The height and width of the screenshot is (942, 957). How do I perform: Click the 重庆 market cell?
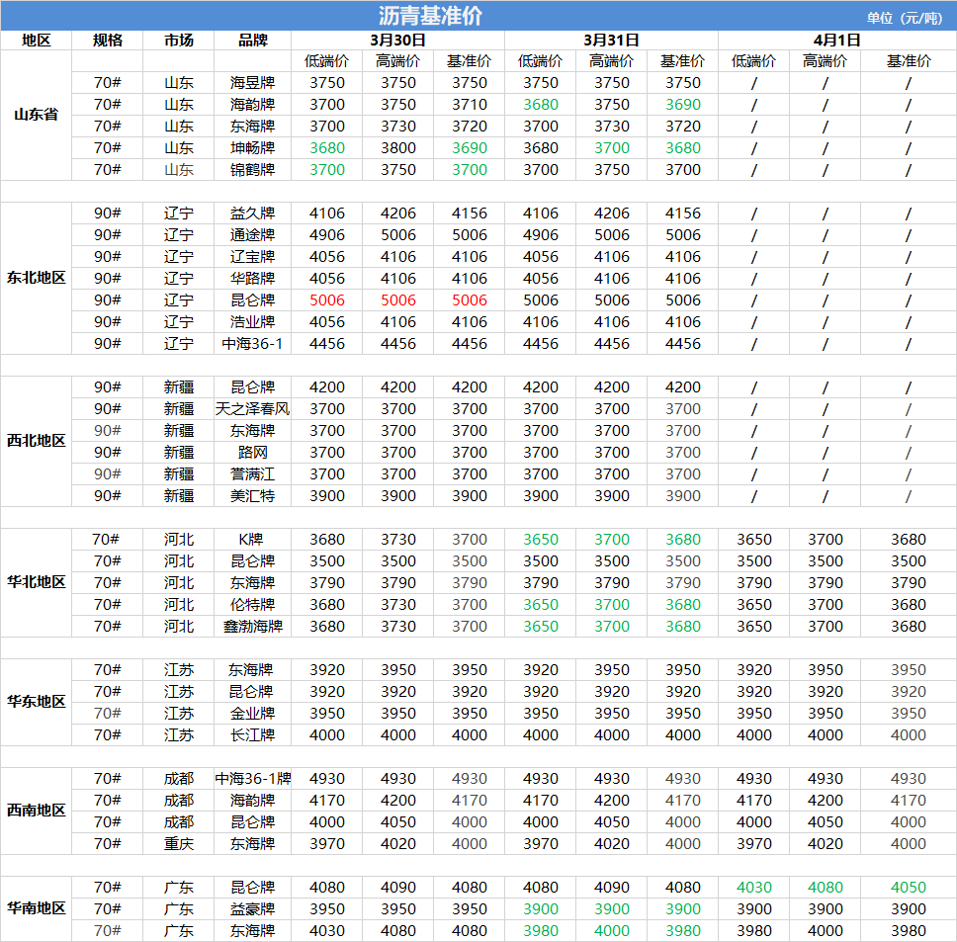click(x=179, y=843)
